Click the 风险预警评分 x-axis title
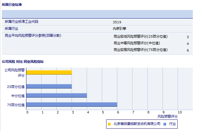 [x=168, y=116]
